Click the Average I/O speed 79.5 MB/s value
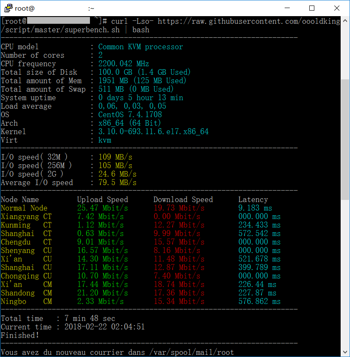 117,183
